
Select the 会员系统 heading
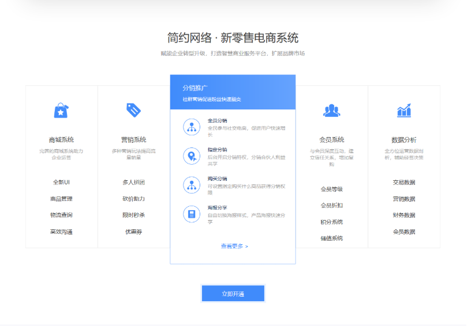click(331, 140)
